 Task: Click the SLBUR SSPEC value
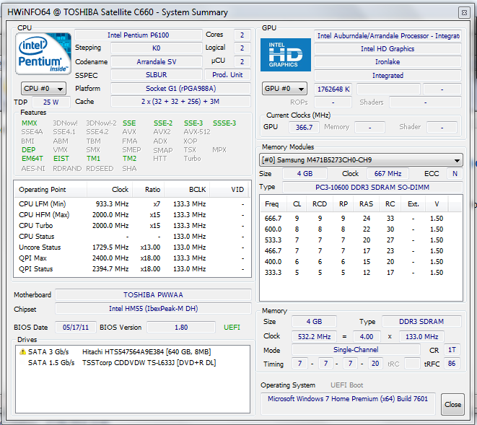coord(157,75)
